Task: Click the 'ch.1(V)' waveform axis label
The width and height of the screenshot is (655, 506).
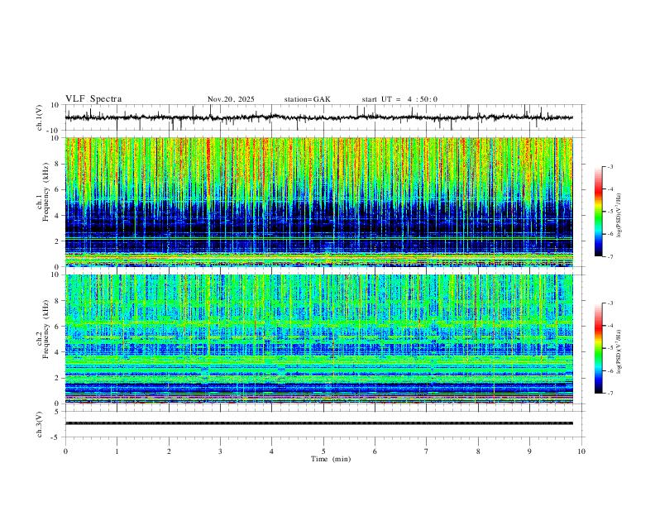Action: click(x=40, y=117)
